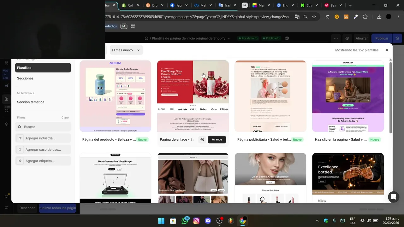404x227 pixels.
Task: Open the 'Agregar etiqueta...' filter dropdown
Action: tap(43, 161)
